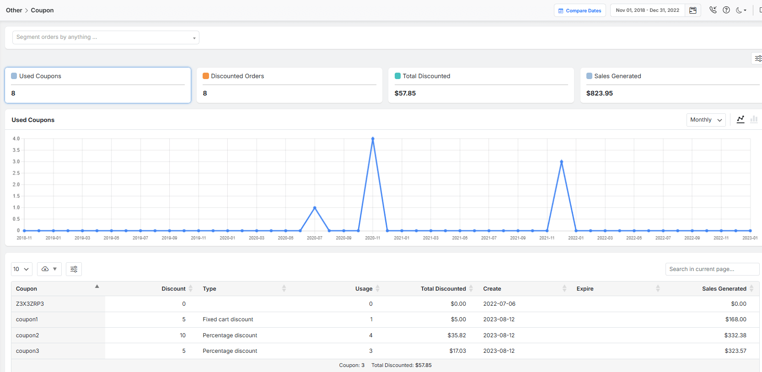The image size is (762, 372).
Task: Open the segment orders dropdown
Action: click(106, 37)
